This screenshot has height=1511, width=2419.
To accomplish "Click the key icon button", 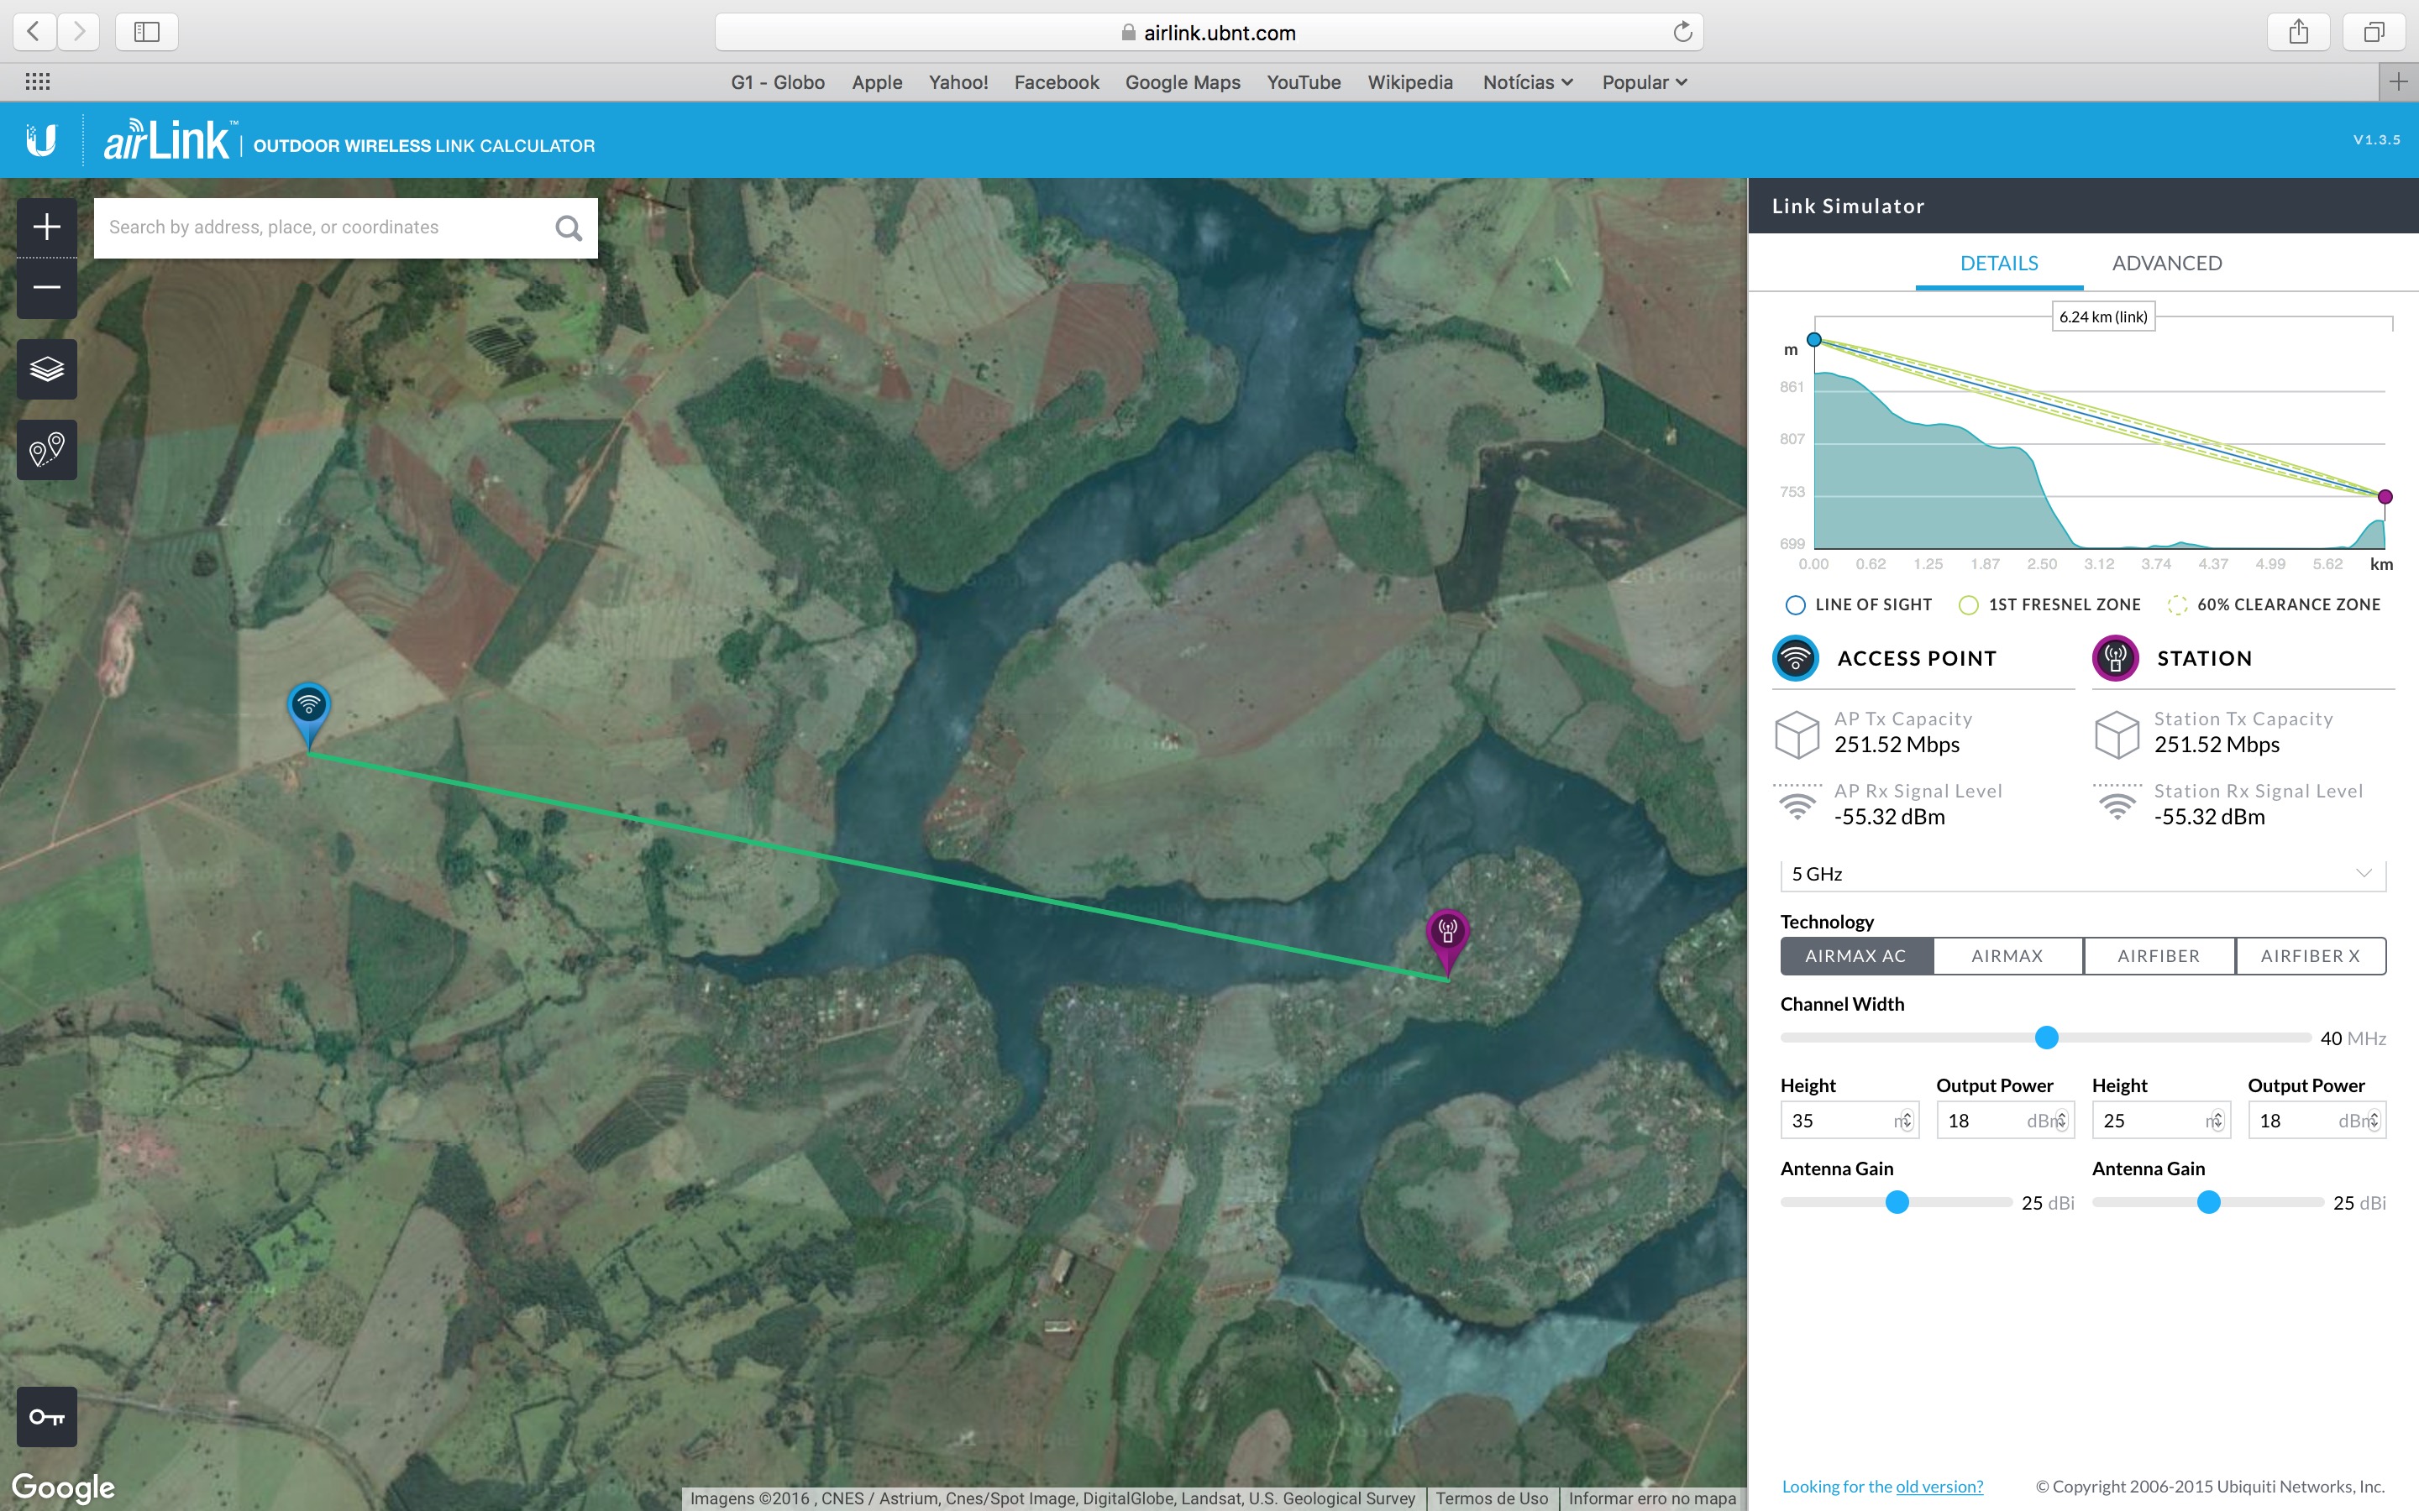I will (47, 1416).
